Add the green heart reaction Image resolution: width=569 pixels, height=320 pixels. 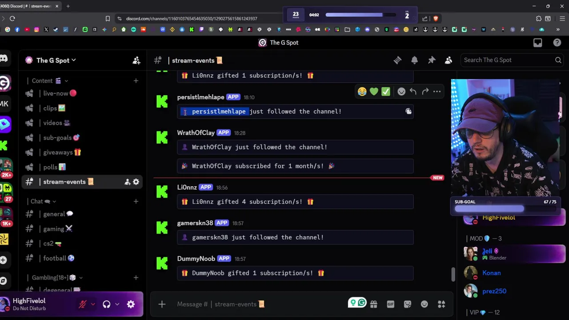(x=374, y=92)
